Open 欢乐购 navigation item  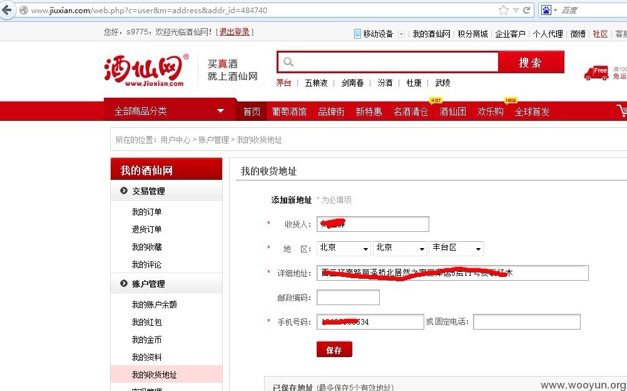[x=490, y=112]
